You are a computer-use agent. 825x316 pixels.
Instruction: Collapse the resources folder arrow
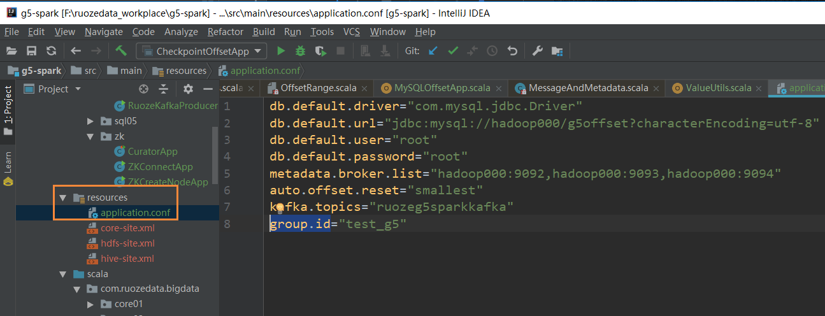pos(62,197)
